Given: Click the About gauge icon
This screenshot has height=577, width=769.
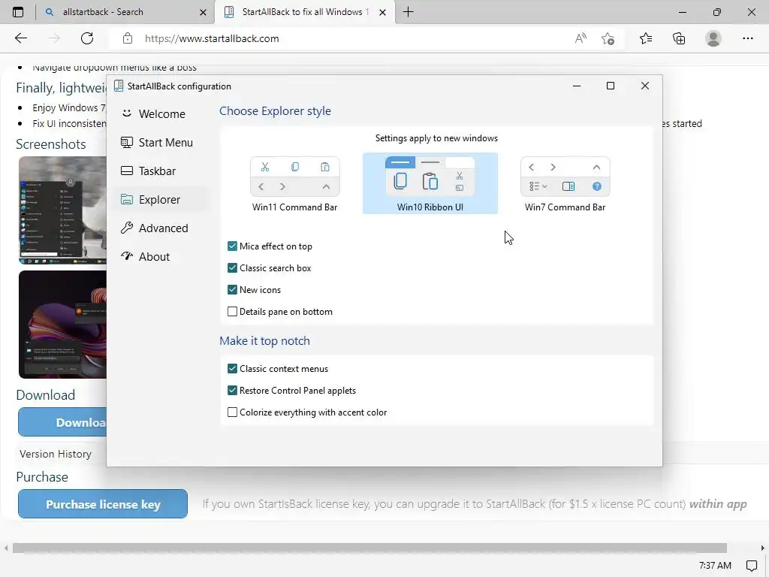Looking at the screenshot, I should (126, 255).
